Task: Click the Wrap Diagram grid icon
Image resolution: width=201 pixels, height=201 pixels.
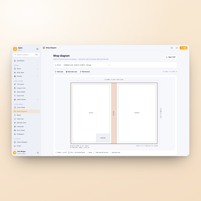Action: click(15, 111)
